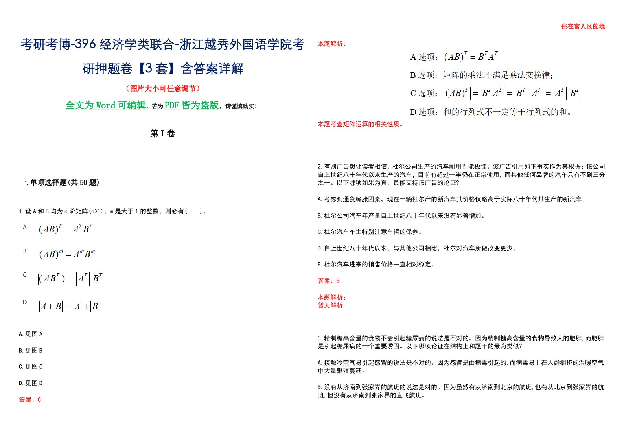
Task: Select question 3 option A about 接触冷空气
Action: pyautogui.click(x=461, y=367)
